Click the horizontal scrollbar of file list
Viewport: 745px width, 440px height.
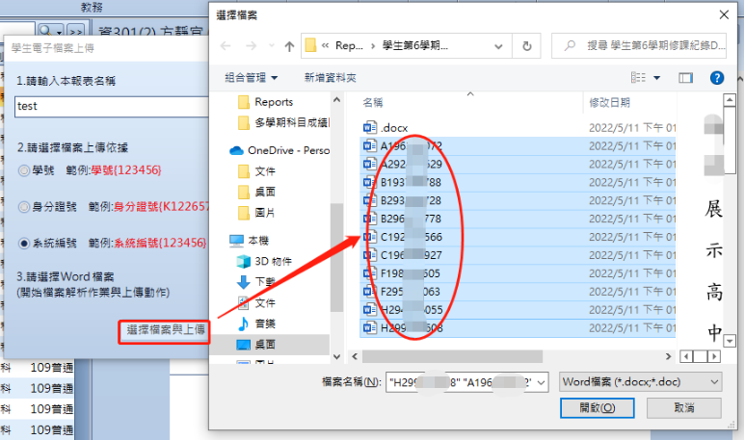(x=452, y=356)
